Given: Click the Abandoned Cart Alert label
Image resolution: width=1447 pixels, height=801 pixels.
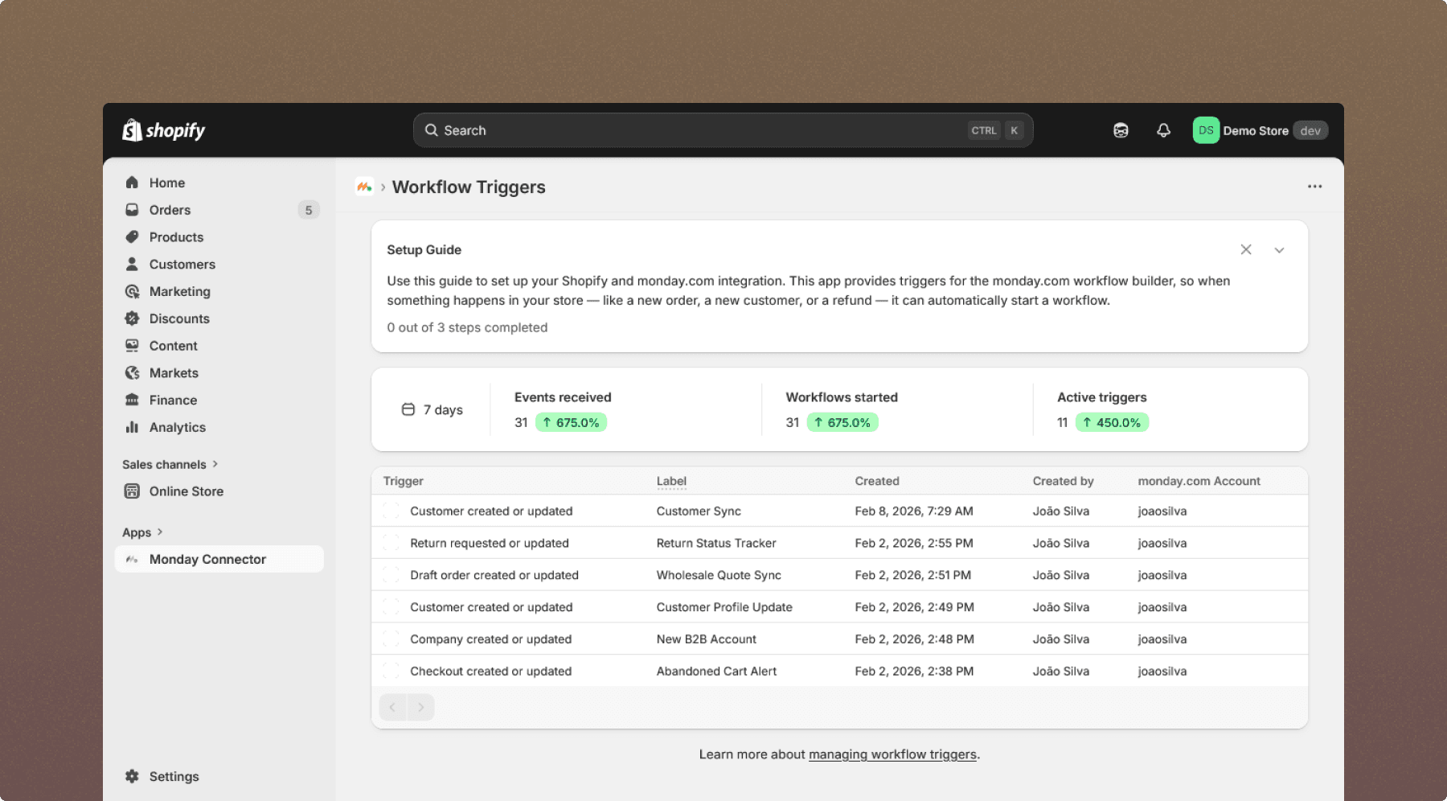Looking at the screenshot, I should (716, 671).
